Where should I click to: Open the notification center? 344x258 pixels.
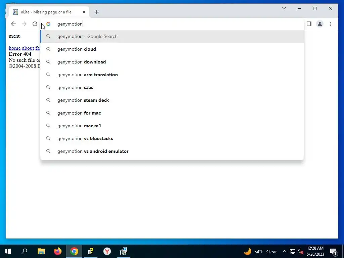click(334, 251)
